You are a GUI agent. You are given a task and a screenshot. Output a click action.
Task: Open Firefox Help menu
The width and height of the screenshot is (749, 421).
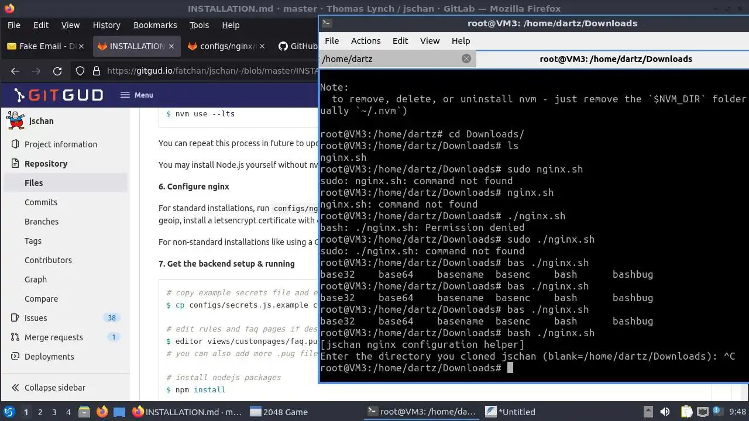pyautogui.click(x=231, y=25)
